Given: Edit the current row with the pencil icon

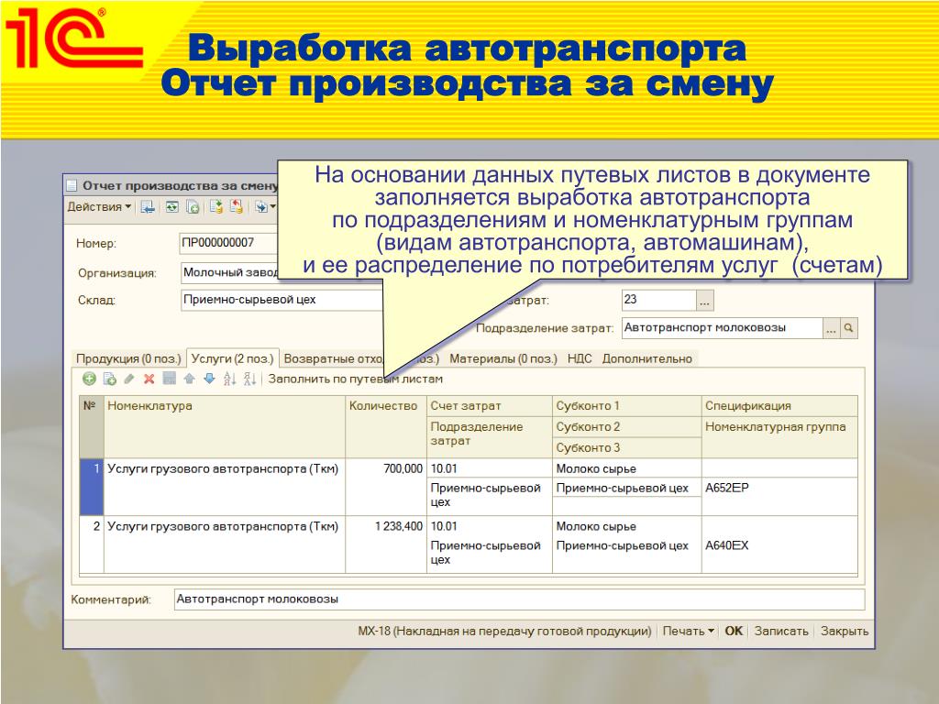Looking at the screenshot, I should 128,379.
